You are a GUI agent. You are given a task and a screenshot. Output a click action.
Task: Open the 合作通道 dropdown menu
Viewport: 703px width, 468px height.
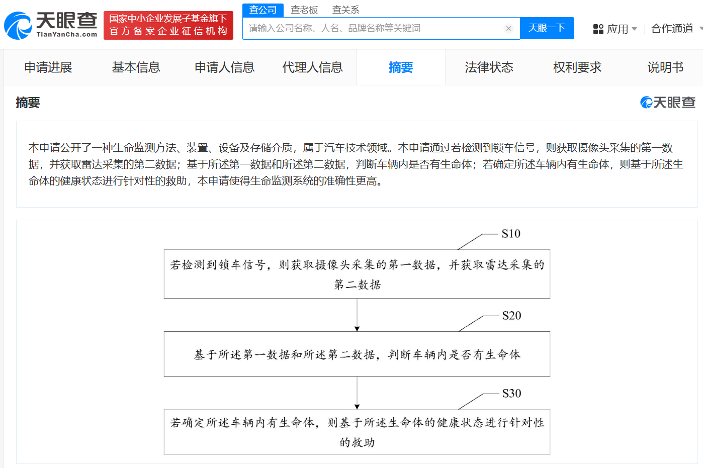[672, 29]
